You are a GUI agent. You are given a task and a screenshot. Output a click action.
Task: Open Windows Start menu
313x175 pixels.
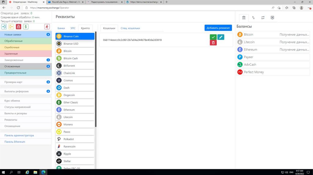[3, 172]
